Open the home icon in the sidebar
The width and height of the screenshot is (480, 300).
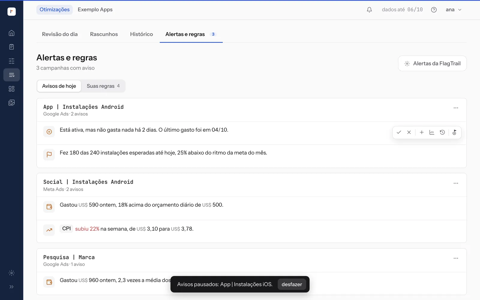[11, 33]
